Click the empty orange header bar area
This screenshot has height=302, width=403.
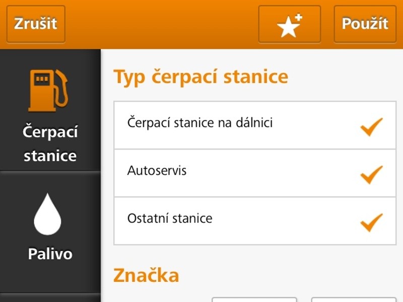tap(161, 24)
